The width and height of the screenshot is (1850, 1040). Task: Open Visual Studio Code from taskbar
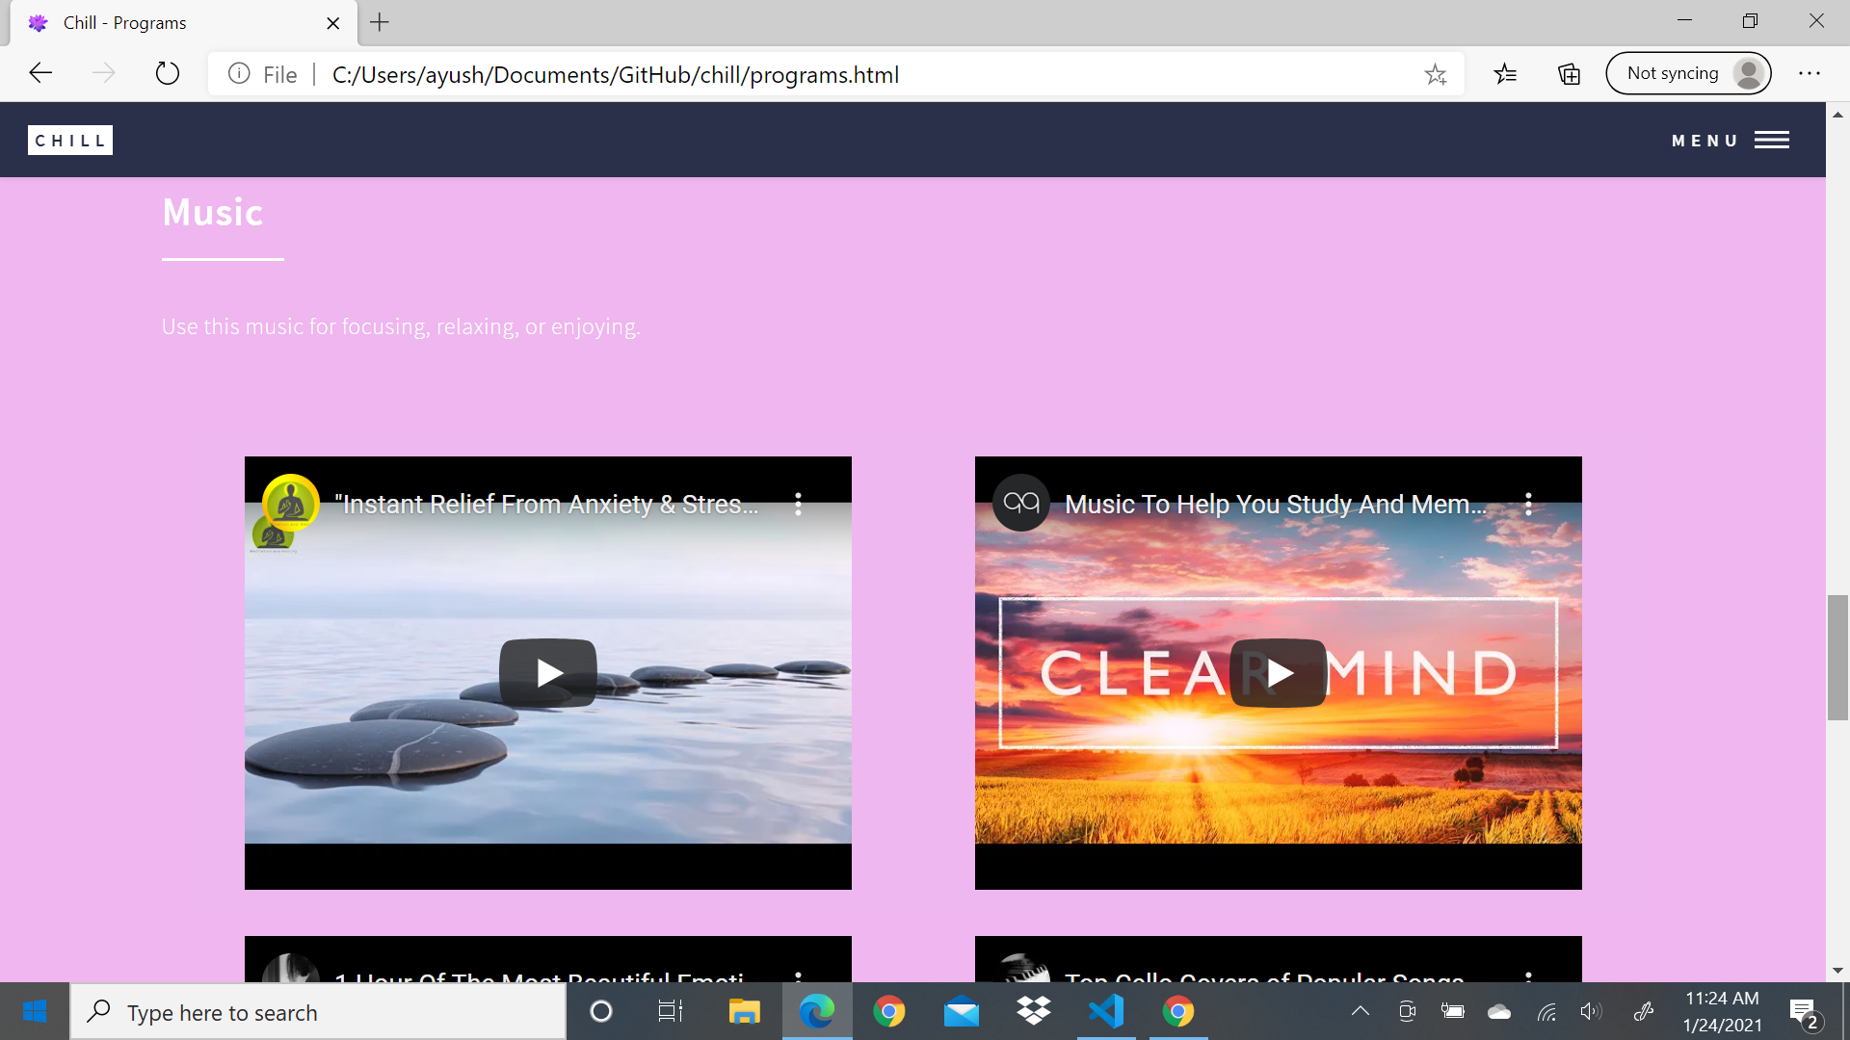tap(1106, 1011)
